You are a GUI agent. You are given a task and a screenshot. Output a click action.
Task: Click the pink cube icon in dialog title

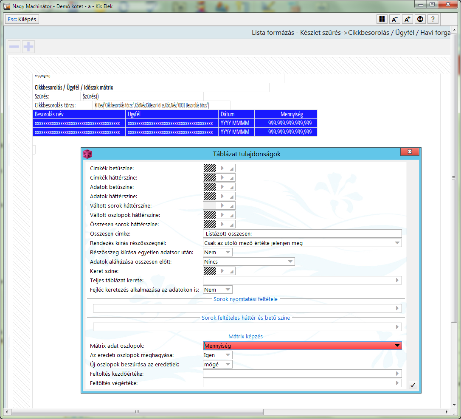pyautogui.click(x=87, y=154)
